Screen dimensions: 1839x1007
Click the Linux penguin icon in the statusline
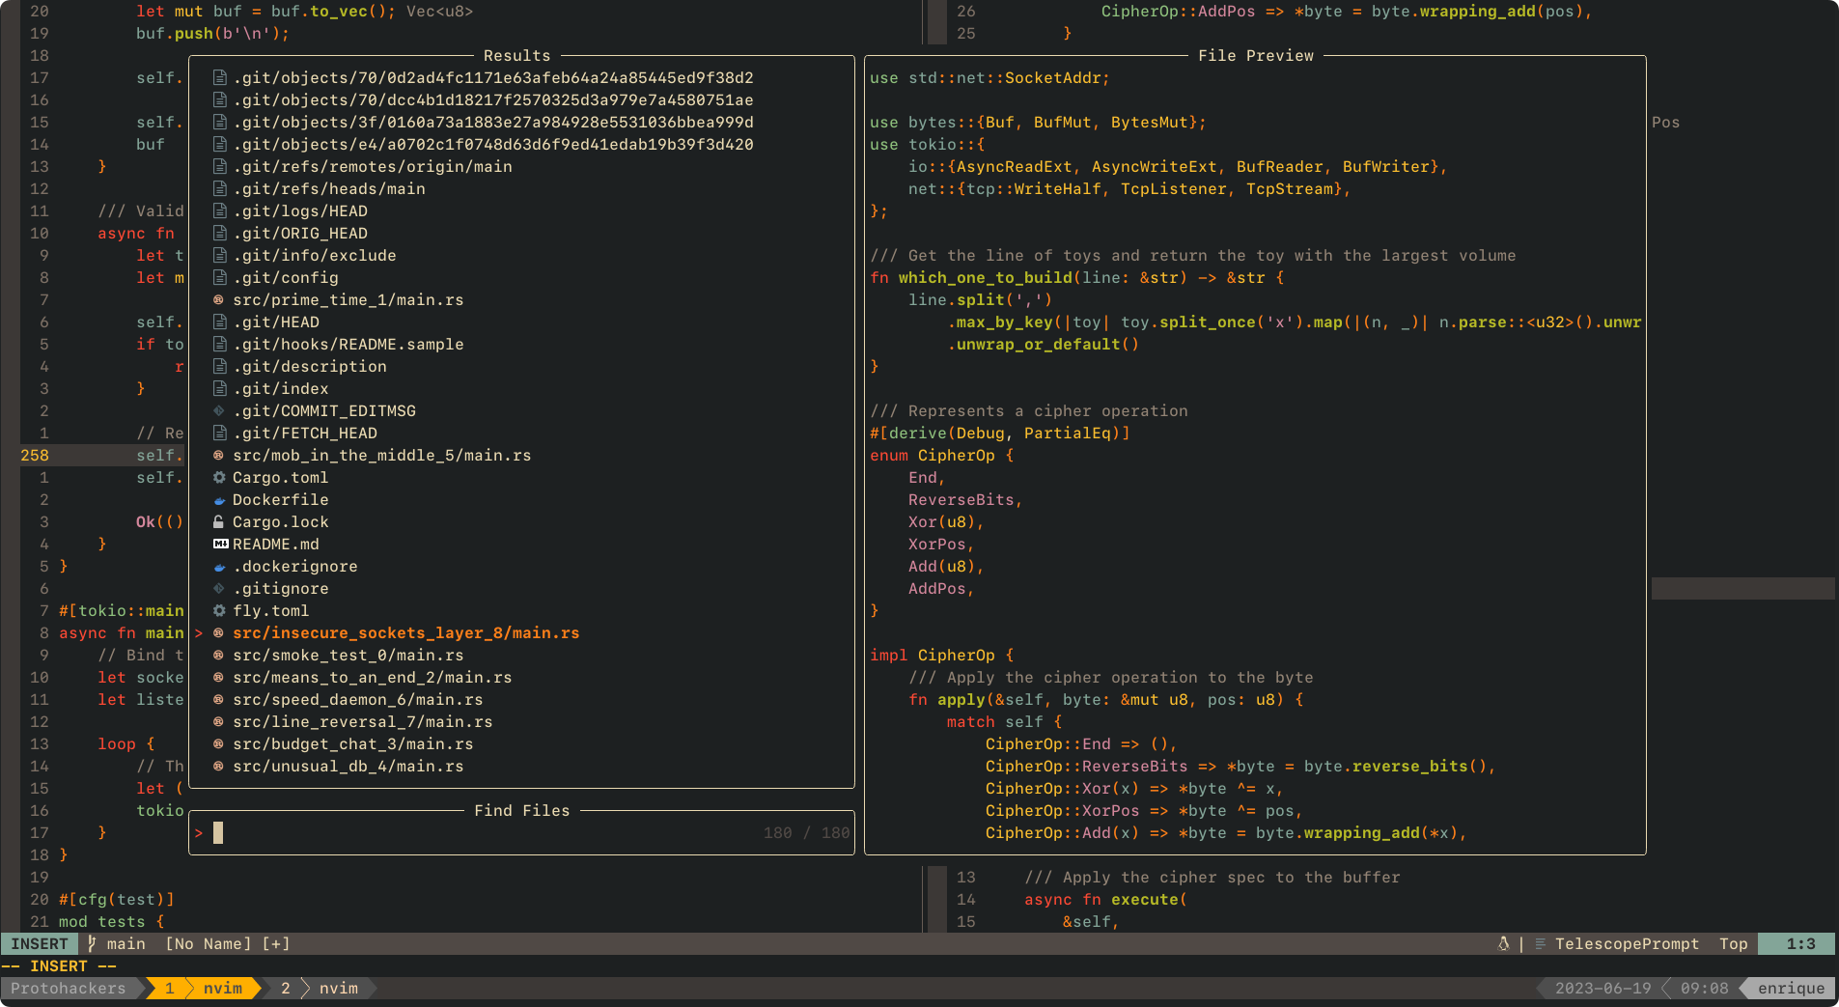[x=1503, y=943]
